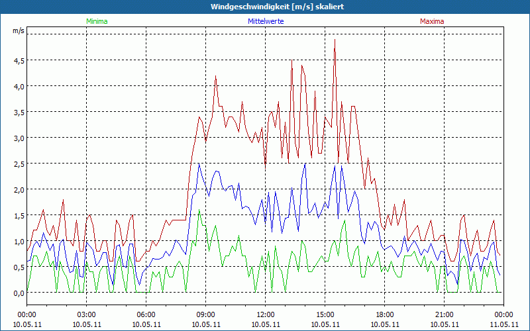
Task: Select the 03:00 time axis marker
Action: click(87, 314)
